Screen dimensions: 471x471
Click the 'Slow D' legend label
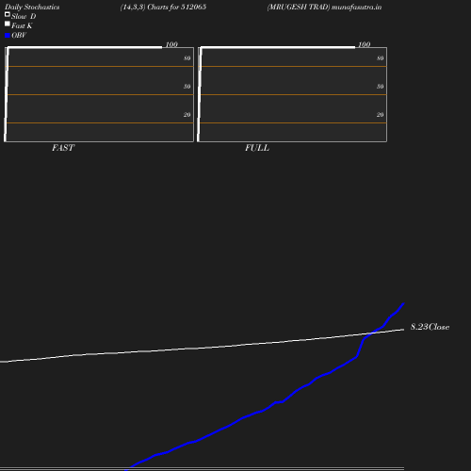(x=24, y=16)
